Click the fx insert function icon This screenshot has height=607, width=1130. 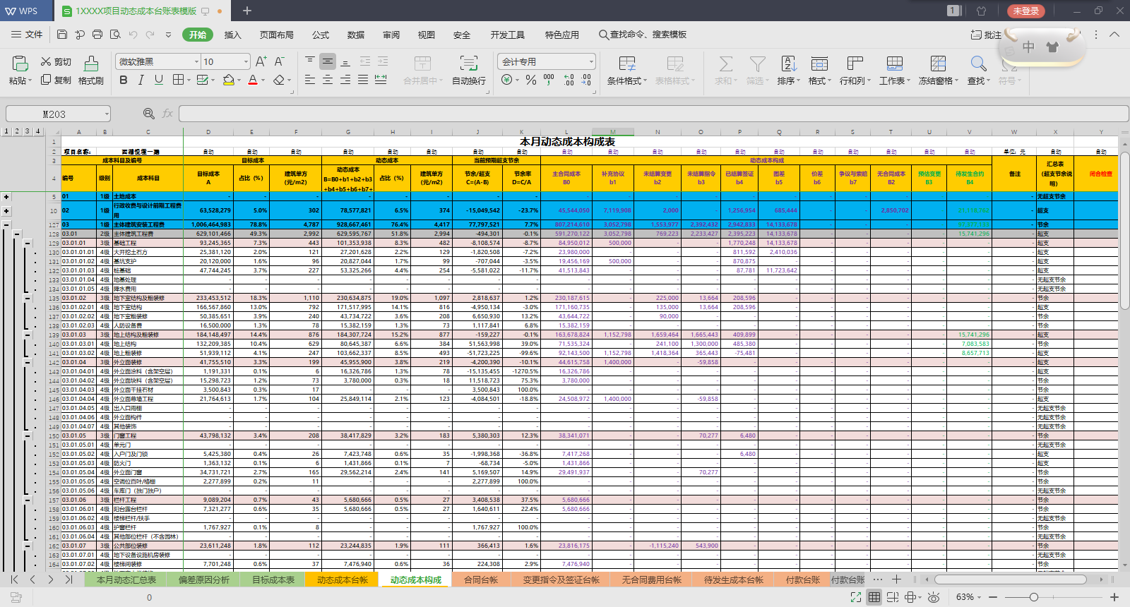pyautogui.click(x=167, y=114)
